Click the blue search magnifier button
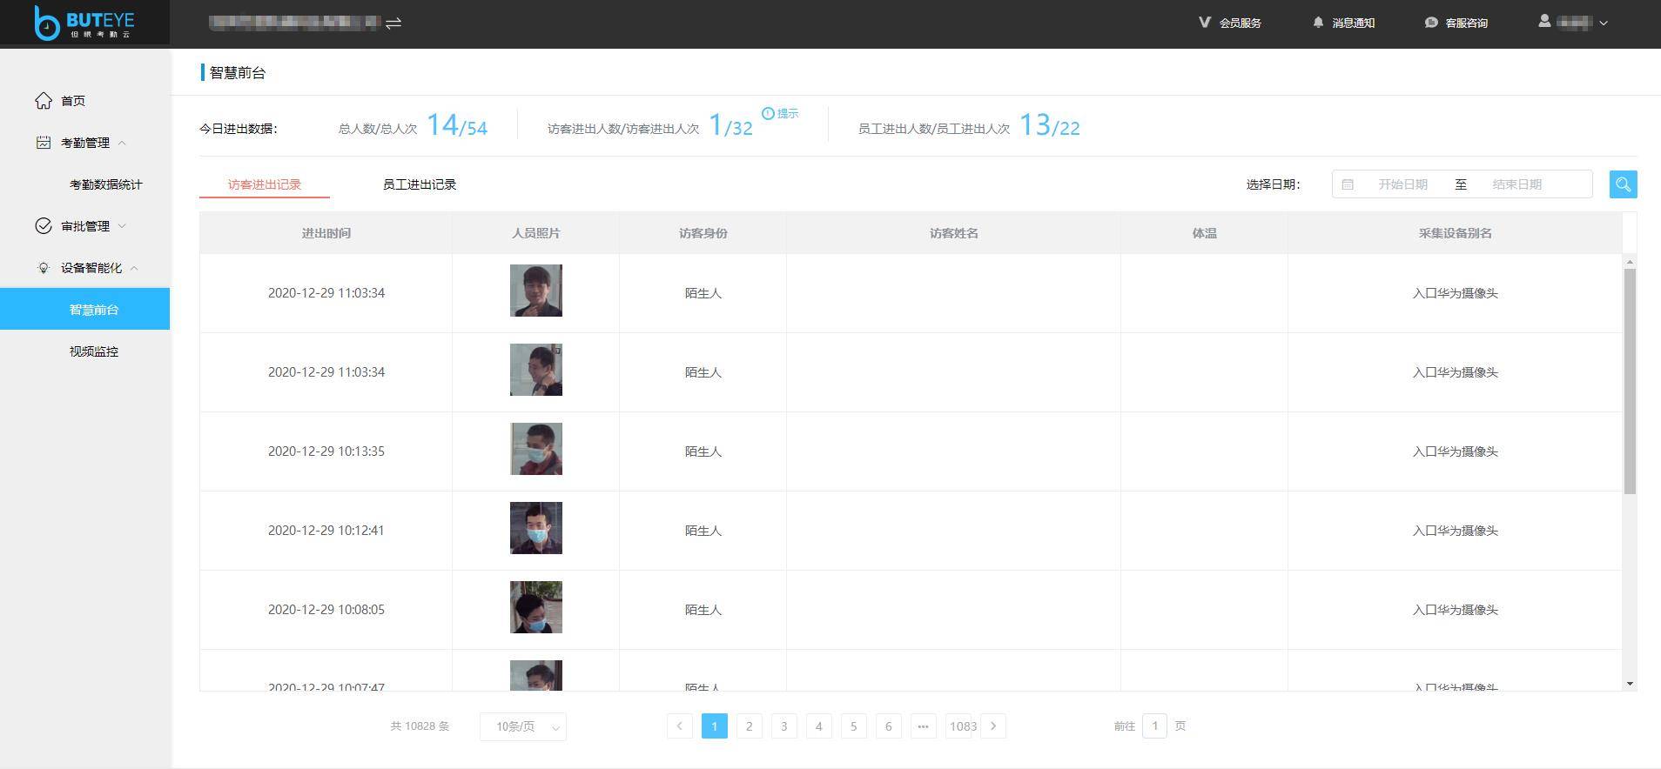 [1623, 184]
